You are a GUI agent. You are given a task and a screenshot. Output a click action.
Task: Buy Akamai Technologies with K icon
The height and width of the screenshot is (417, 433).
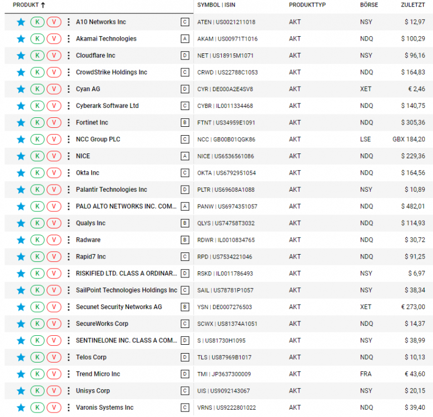point(37,39)
